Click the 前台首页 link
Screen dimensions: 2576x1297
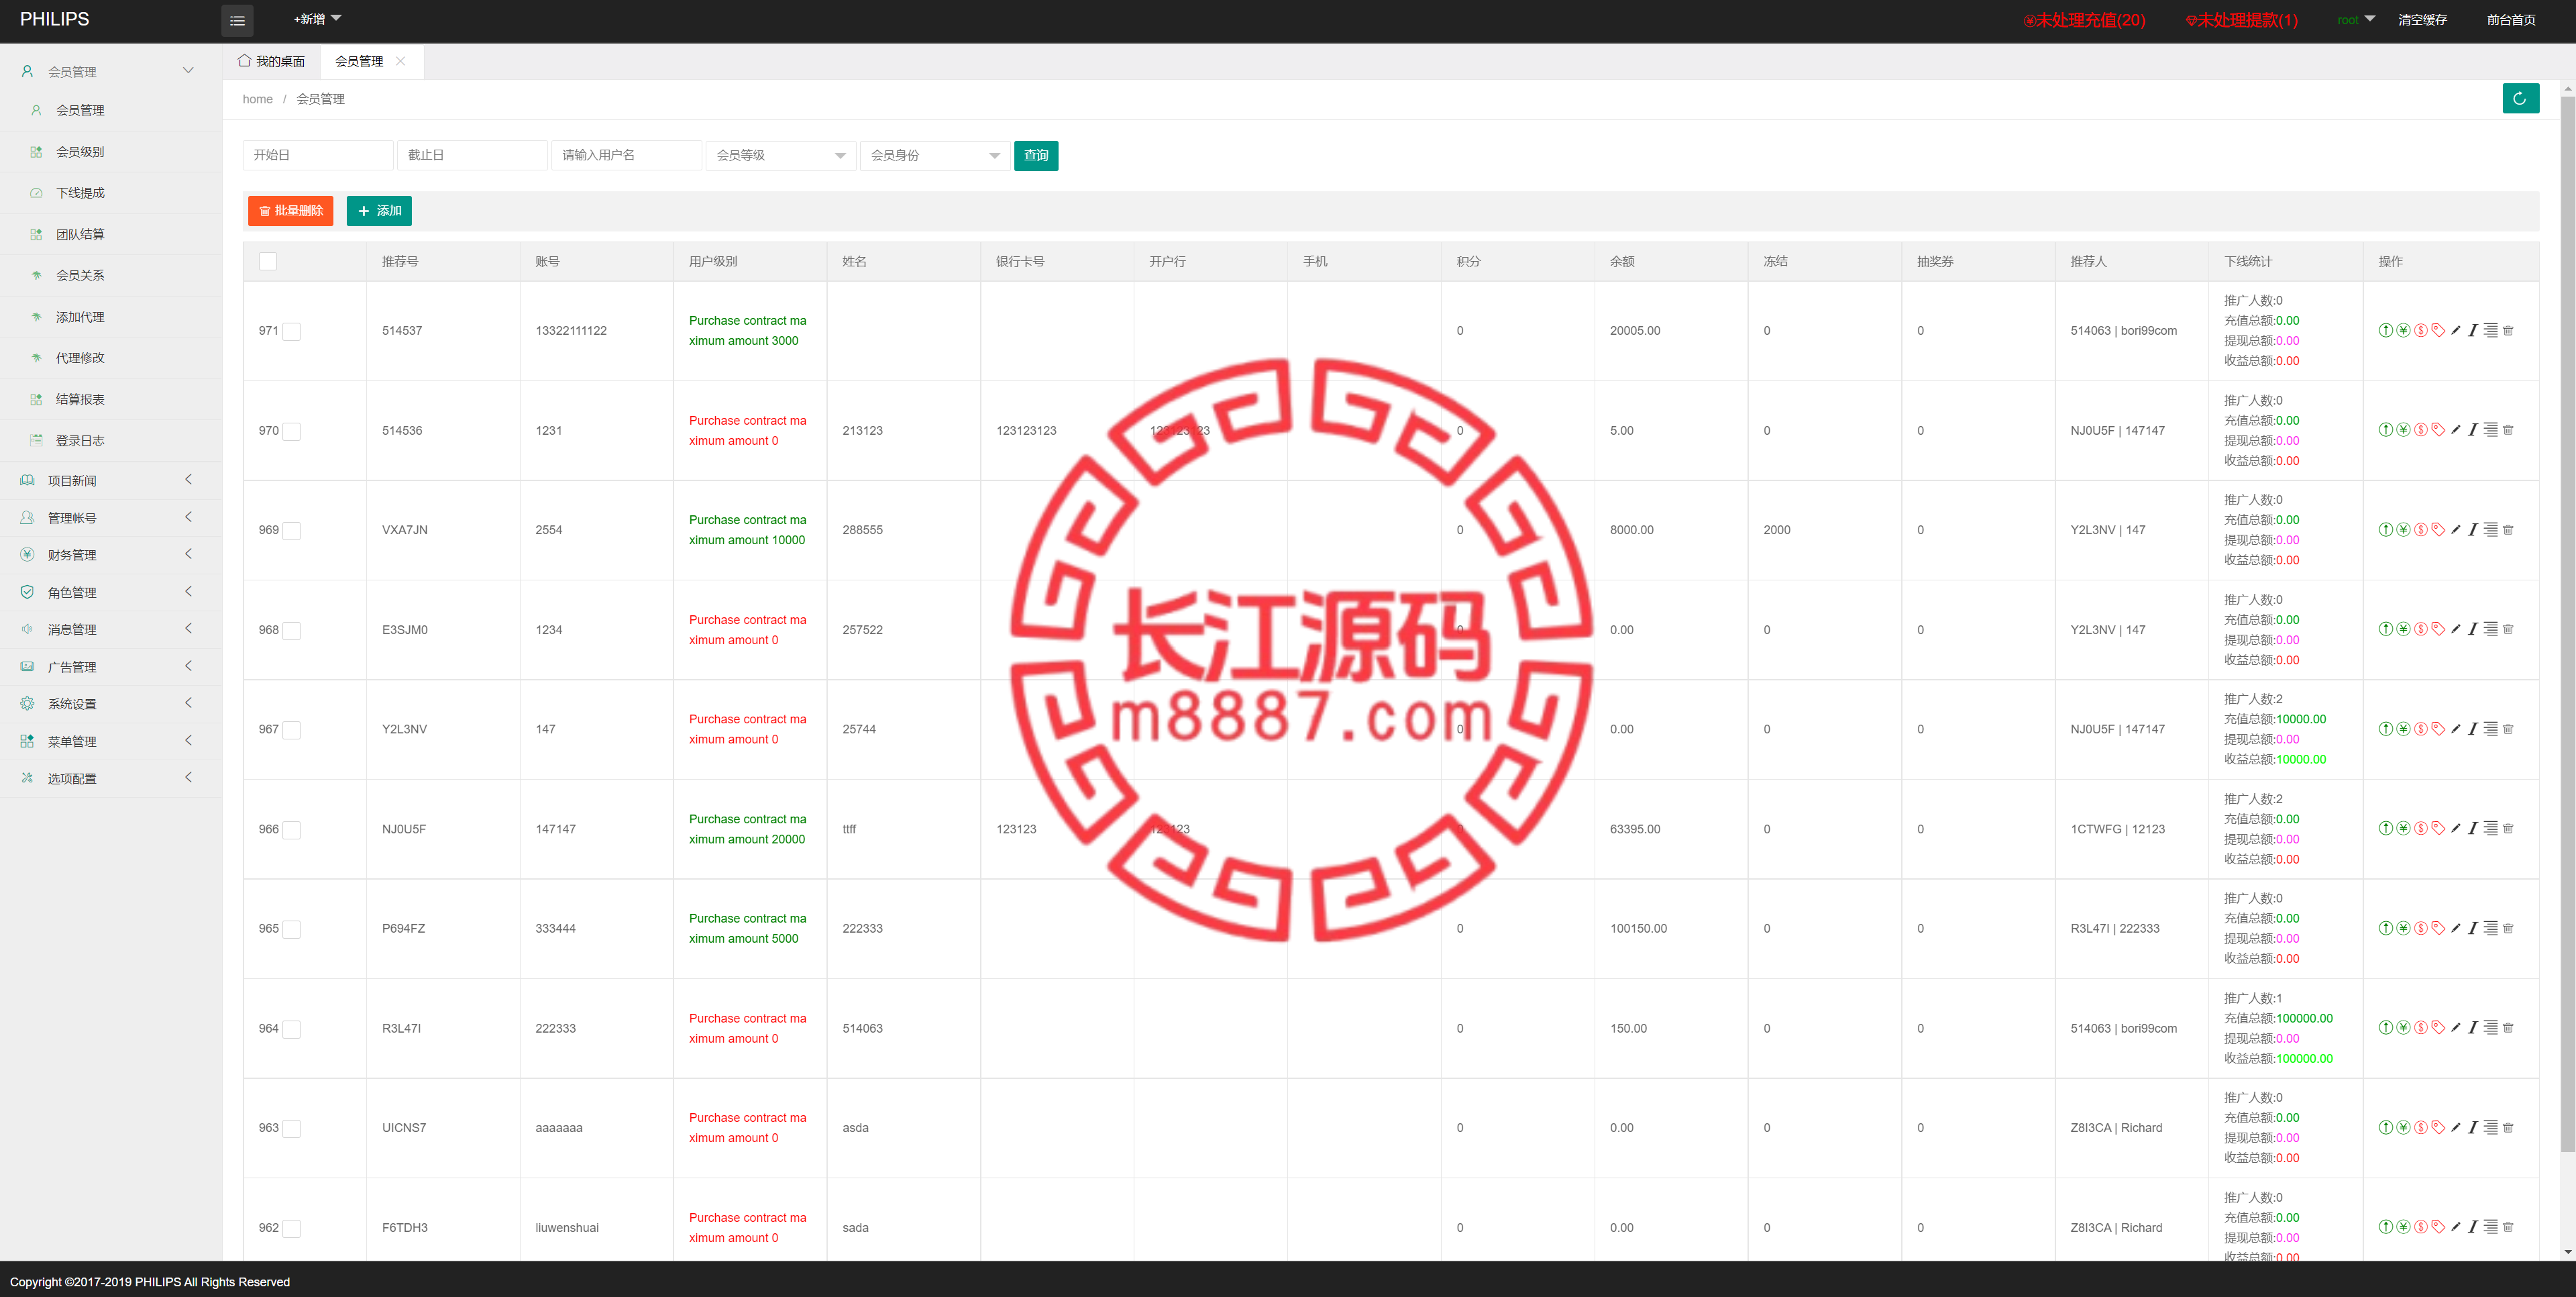point(2511,20)
